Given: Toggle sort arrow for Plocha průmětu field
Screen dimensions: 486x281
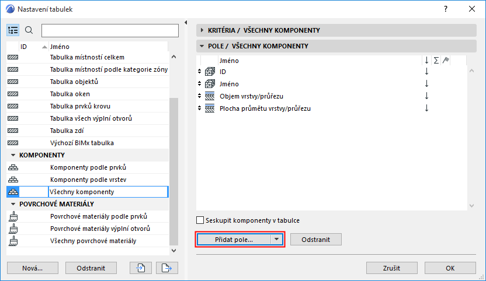Looking at the screenshot, I should (x=426, y=108).
